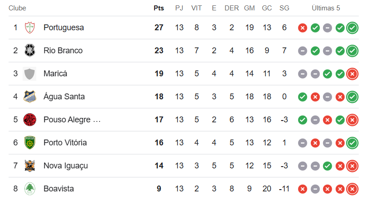Click Maricá's latest loss indicator
Screen dimensions: 366x200
pyautogui.click(x=352, y=74)
